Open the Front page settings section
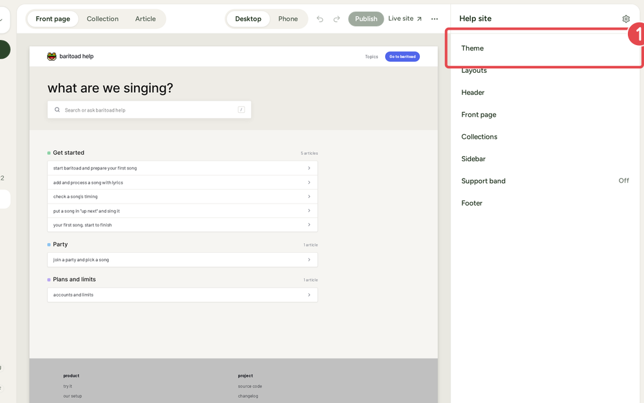The width and height of the screenshot is (644, 403). click(545, 115)
